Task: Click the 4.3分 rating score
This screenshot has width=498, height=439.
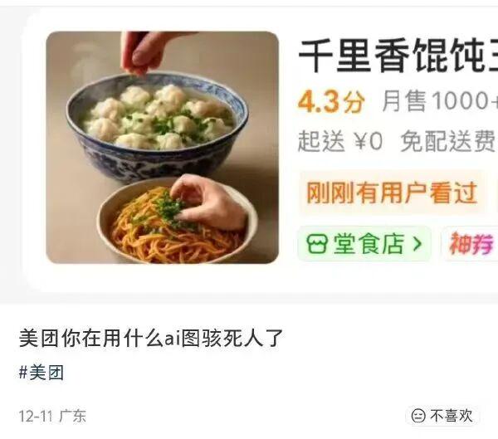Action: coord(331,101)
